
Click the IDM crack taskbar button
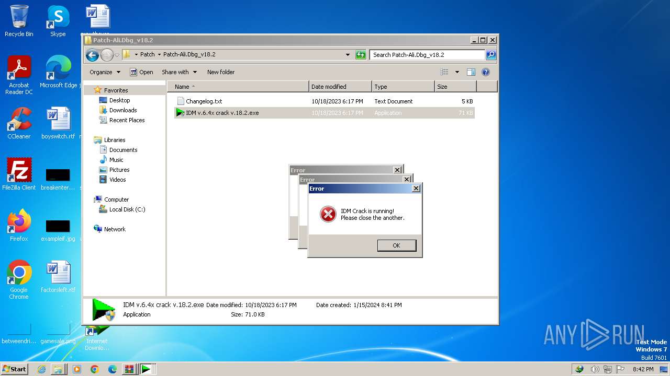click(x=146, y=369)
